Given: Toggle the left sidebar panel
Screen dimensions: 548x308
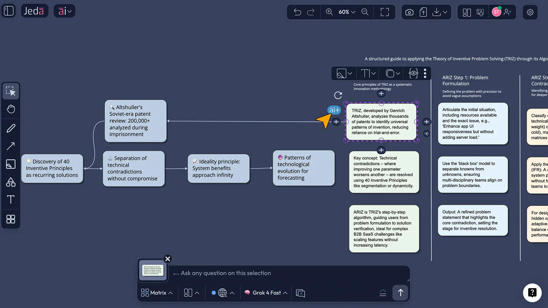Looking at the screenshot, I should coord(8,11).
